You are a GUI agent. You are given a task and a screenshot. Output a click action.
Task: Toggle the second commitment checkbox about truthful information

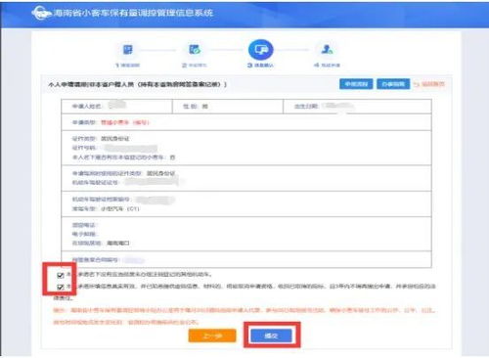(x=61, y=287)
